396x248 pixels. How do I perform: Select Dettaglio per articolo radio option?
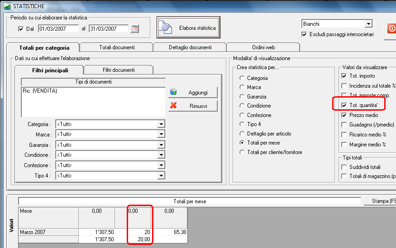click(x=242, y=134)
